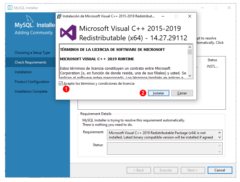
Task: Click the 'Requirement Details' group label
Action: point(96,114)
